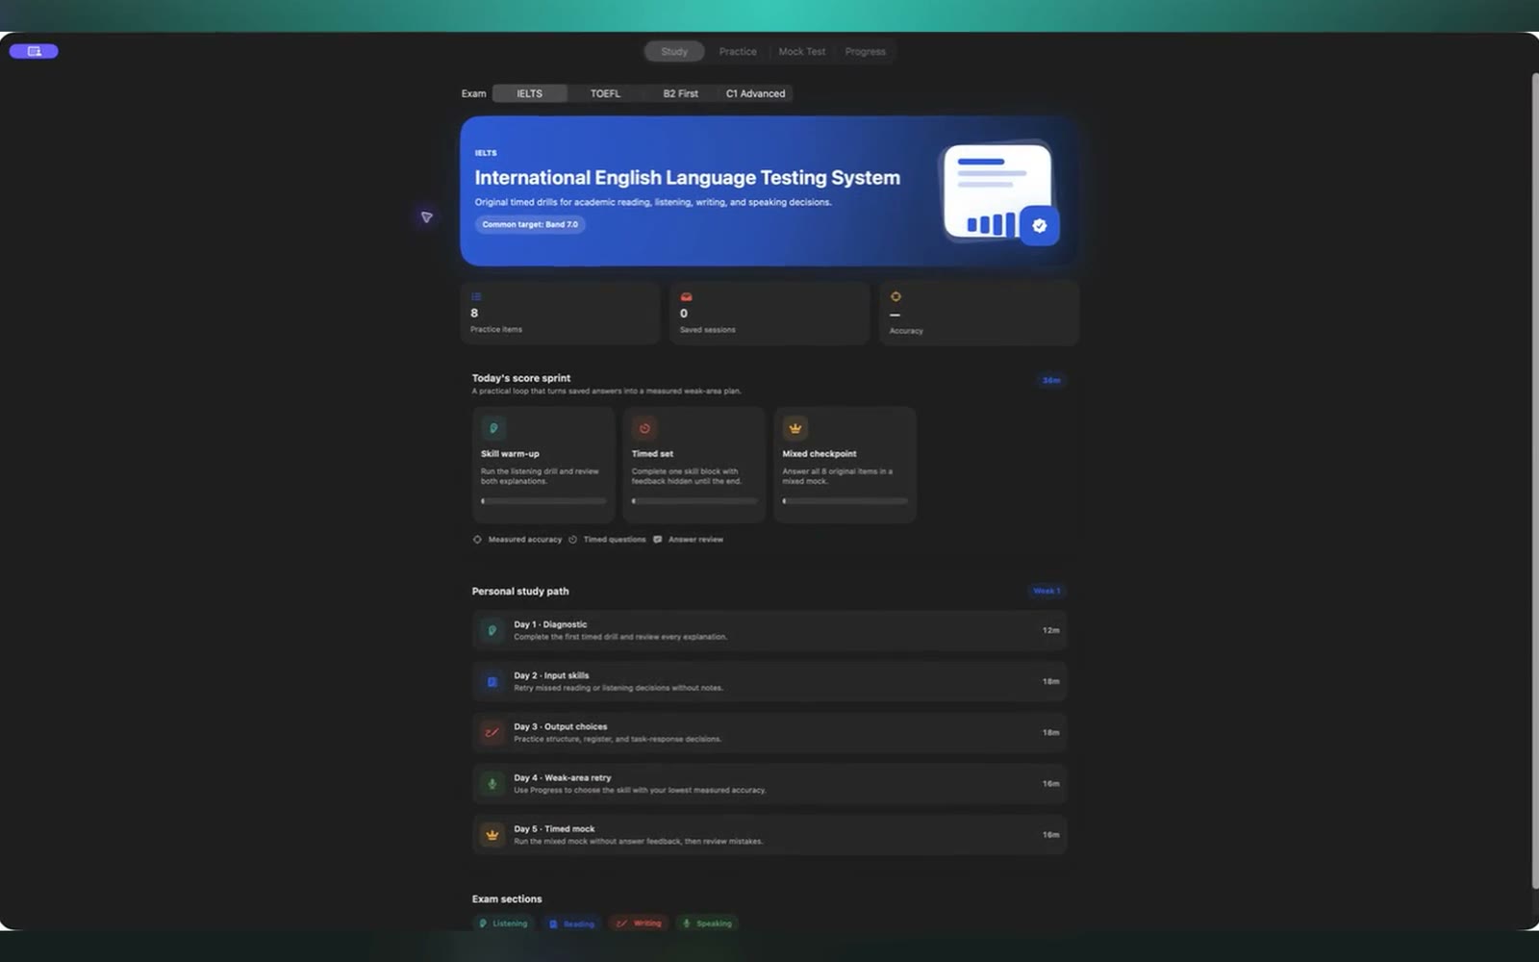Image resolution: width=1539 pixels, height=962 pixels.
Task: Click the Speaking section chip
Action: tap(707, 924)
